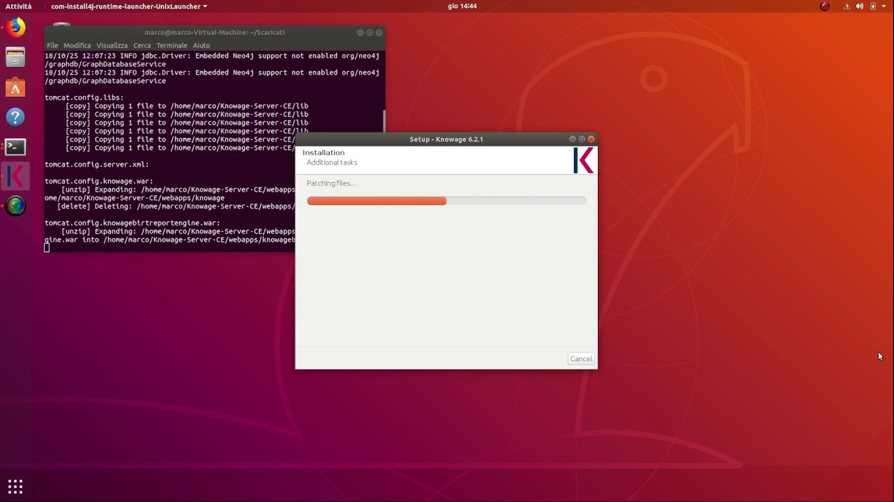Screen dimensions: 894x502
Task: Open the Terminale menu in Terminal
Action: coord(172,45)
